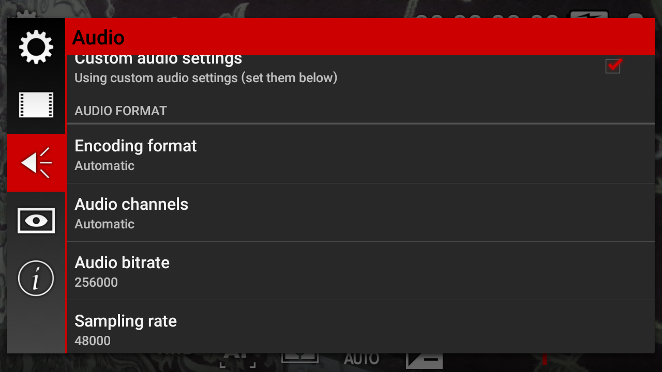This screenshot has height=372, width=662.
Task: Open the Audio bitrate value picker
Action: click(x=360, y=271)
